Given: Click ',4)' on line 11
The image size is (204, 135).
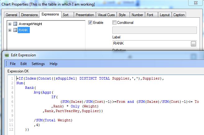Looking at the screenshot, I should tap(37, 125).
